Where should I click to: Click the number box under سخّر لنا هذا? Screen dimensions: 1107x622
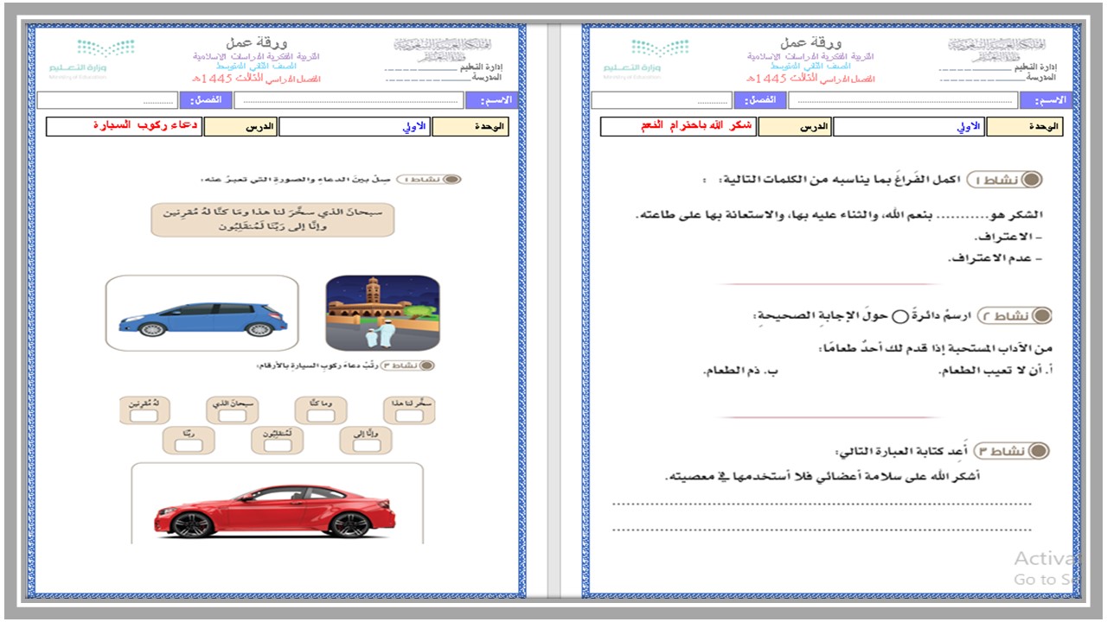click(409, 416)
